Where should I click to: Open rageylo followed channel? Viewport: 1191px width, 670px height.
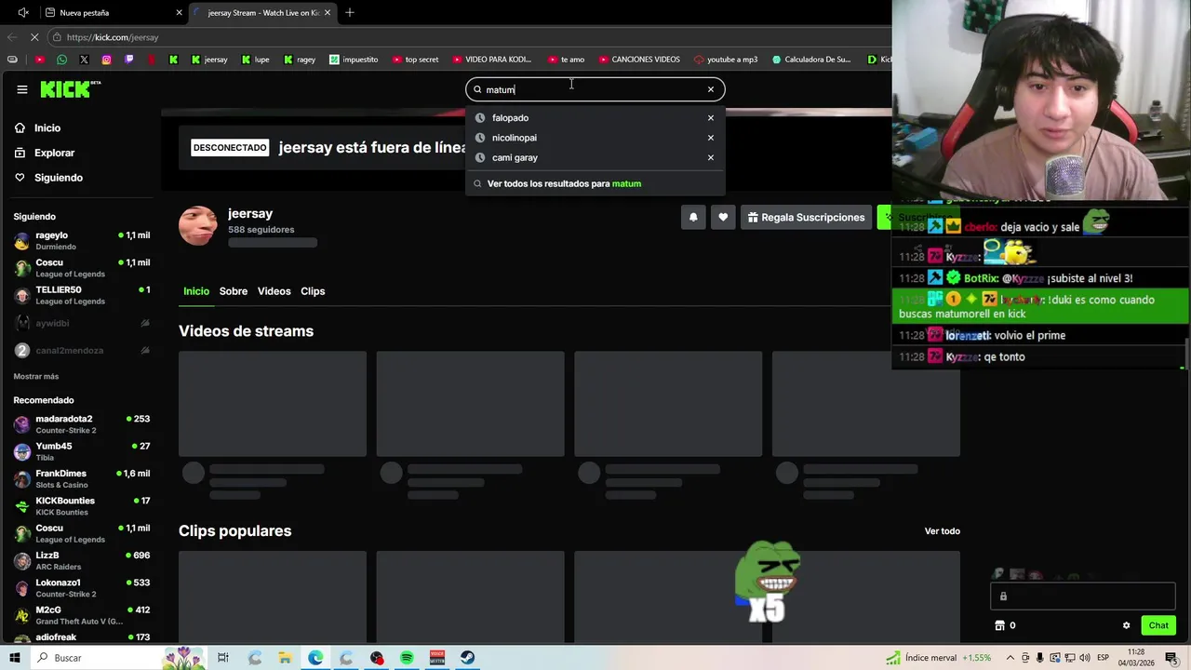pyautogui.click(x=82, y=241)
